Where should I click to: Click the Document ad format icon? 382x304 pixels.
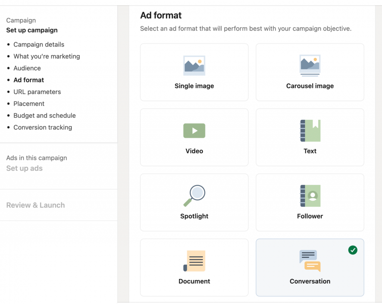click(x=194, y=261)
